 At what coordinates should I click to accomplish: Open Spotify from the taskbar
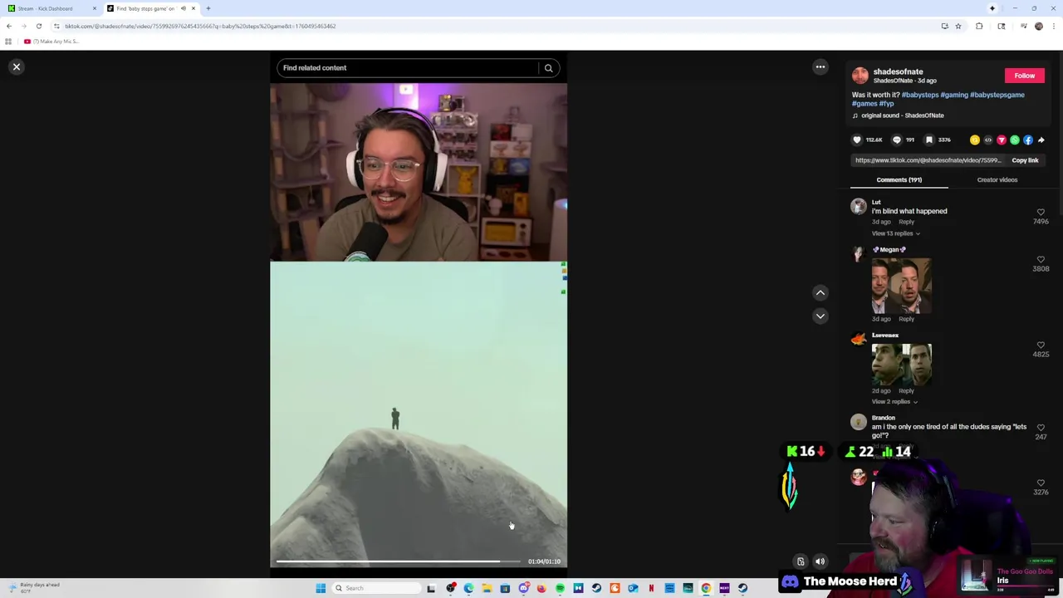pyautogui.click(x=560, y=588)
